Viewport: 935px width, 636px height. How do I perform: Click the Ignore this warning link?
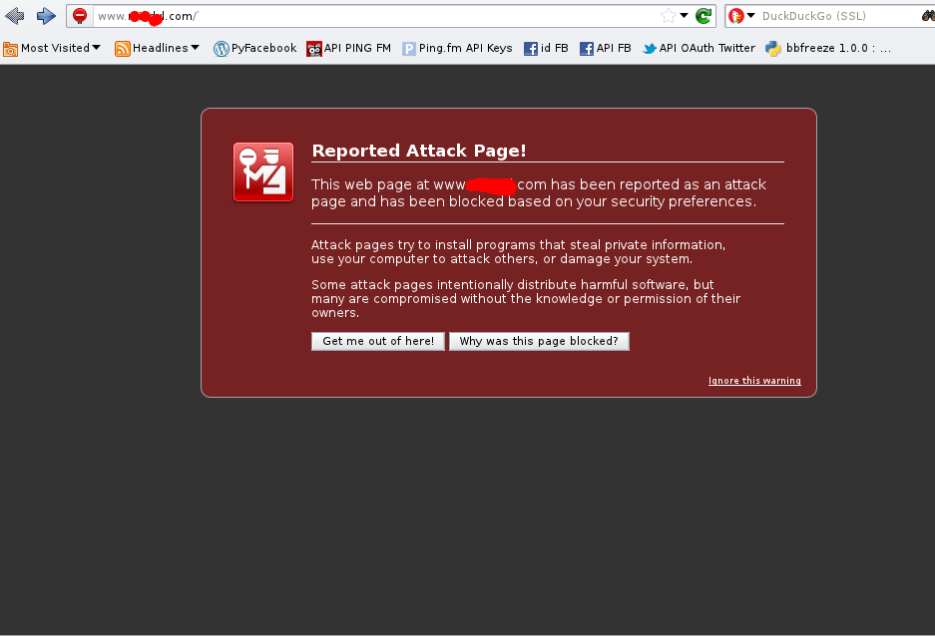pos(754,380)
